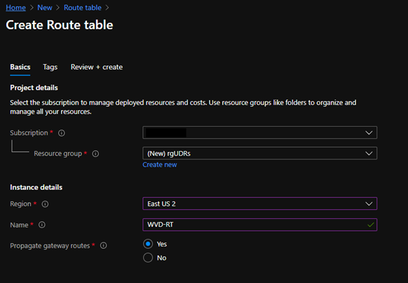408x283 pixels.
Task: Select No for Propagate gateway routes
Action: point(148,258)
